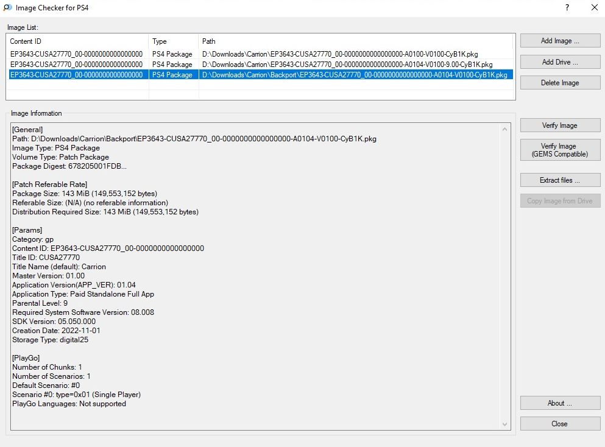Image resolution: width=605 pixels, height=447 pixels.
Task: Click the Add Image button
Action: pos(560,41)
